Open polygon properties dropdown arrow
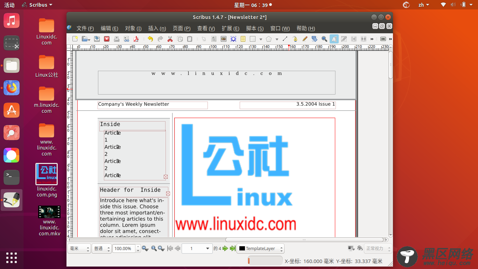 tap(277, 39)
